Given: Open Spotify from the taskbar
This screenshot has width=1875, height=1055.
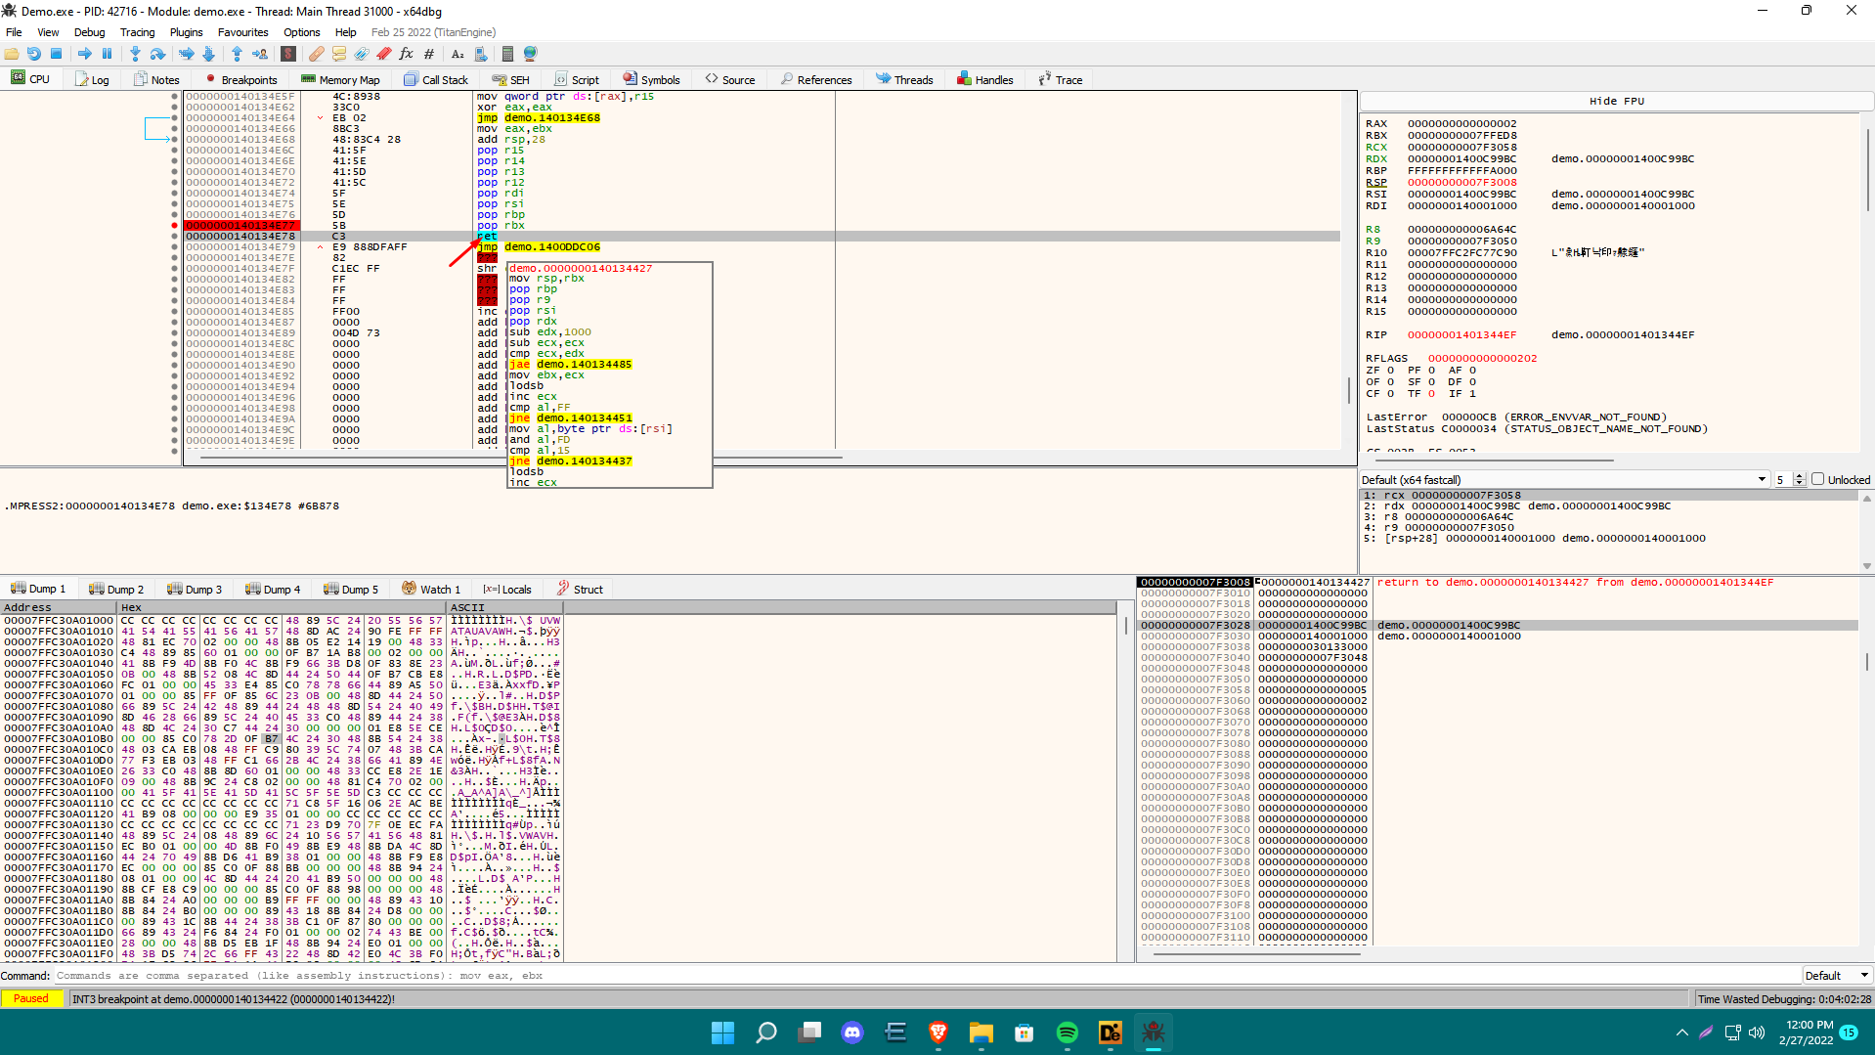Looking at the screenshot, I should 1068,1033.
